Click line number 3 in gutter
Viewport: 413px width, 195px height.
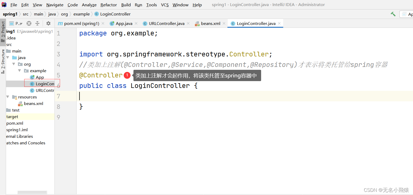tap(58, 54)
